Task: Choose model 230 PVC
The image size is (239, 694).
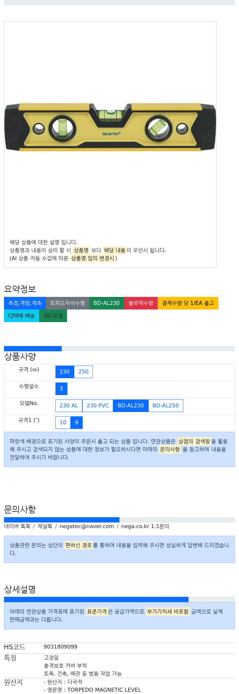Action: click(x=98, y=406)
